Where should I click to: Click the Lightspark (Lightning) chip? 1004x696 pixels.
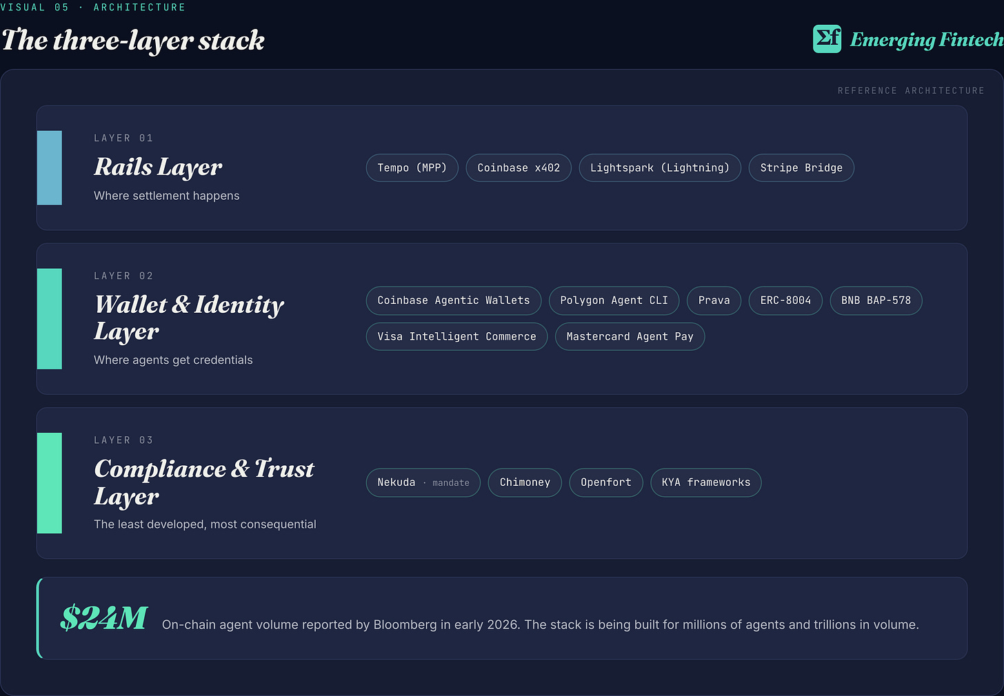(x=660, y=168)
